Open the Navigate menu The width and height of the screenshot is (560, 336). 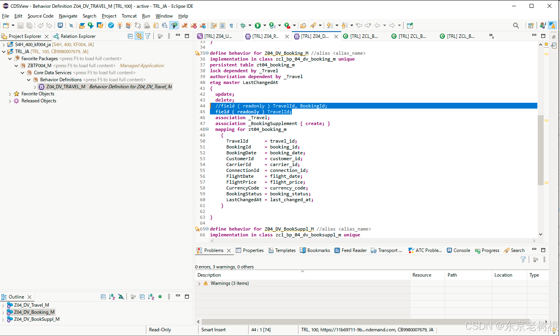pyautogui.click(x=68, y=16)
